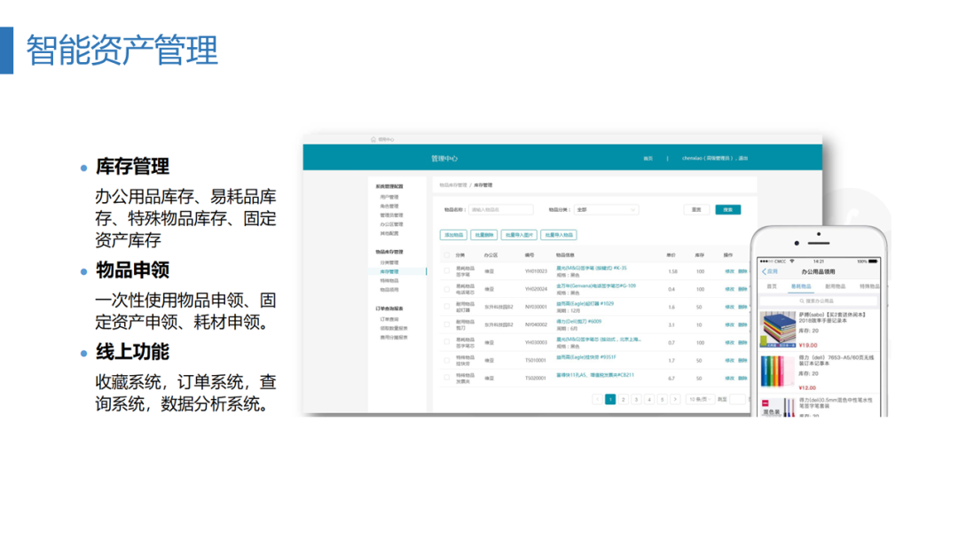
Task: Go to page 3 in pagination
Action: (636, 399)
